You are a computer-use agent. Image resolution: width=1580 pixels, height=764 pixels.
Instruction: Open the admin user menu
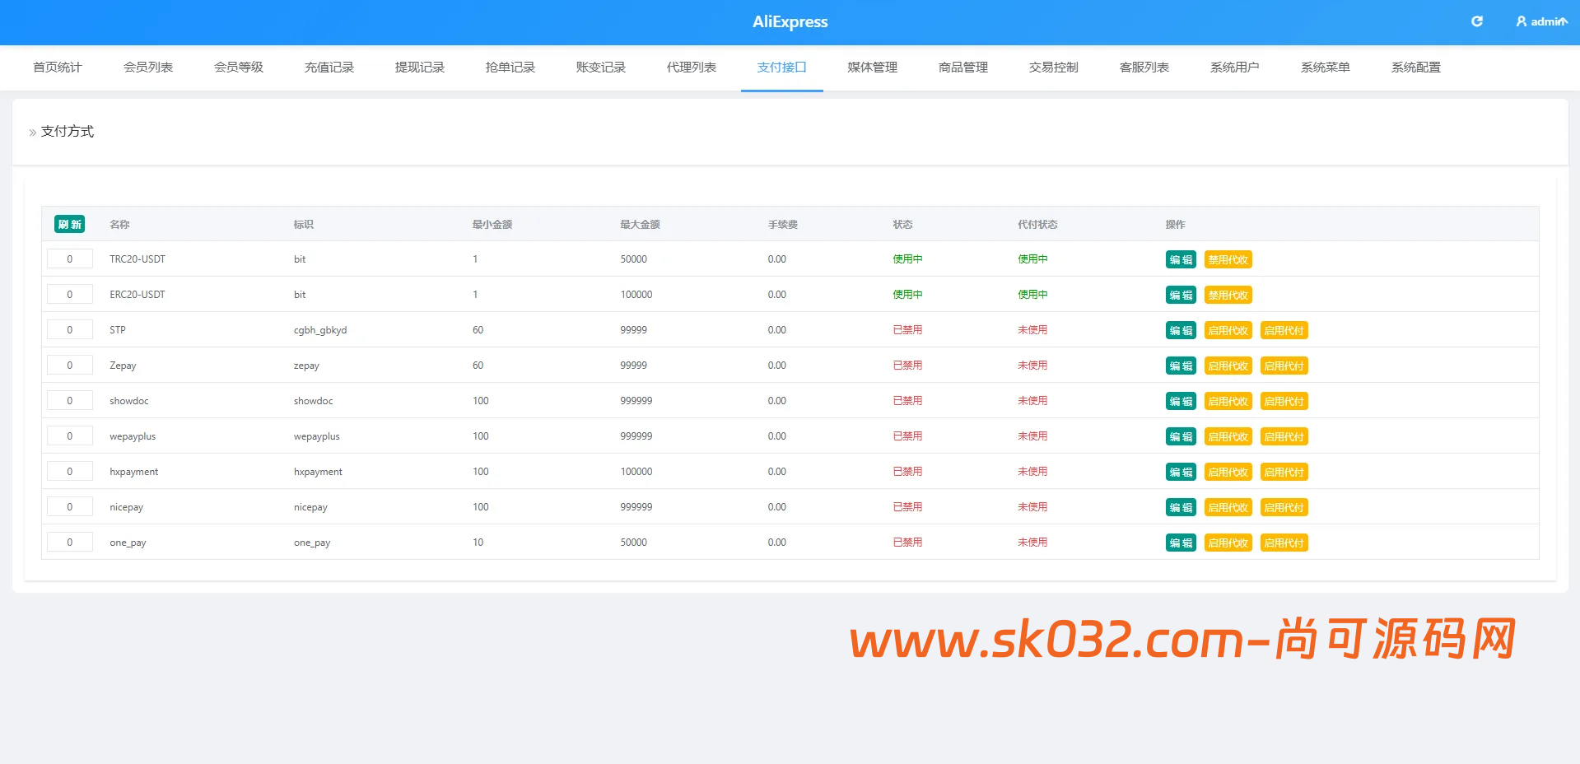coord(1541,21)
